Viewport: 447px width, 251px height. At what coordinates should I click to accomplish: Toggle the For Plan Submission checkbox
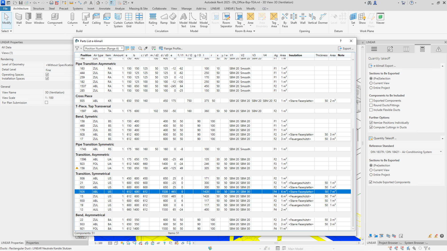tap(47, 103)
